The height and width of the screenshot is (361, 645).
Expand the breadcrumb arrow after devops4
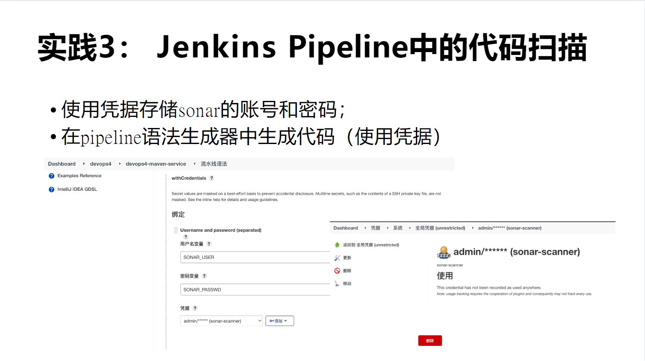[120, 164]
